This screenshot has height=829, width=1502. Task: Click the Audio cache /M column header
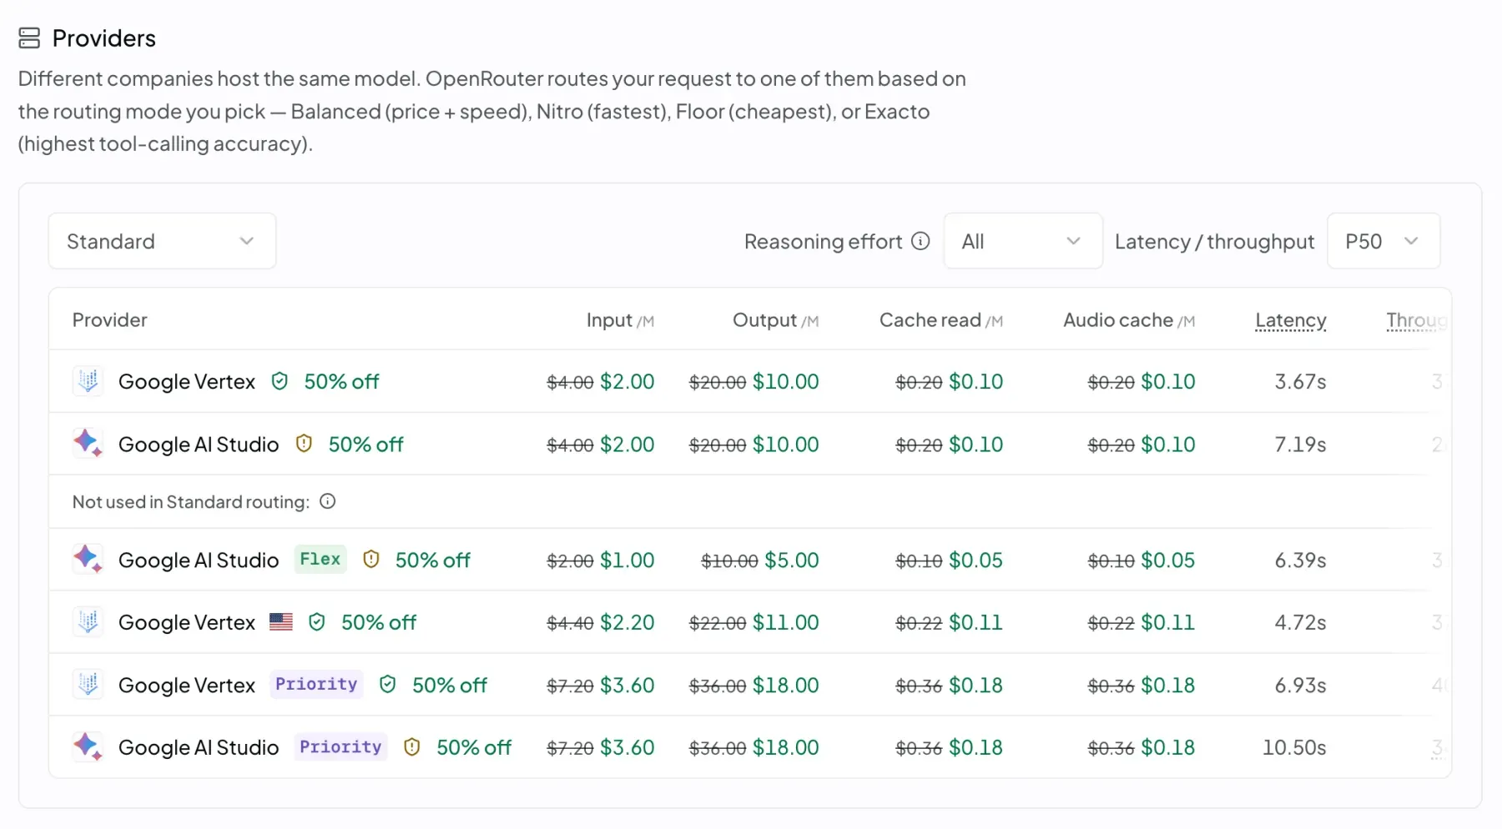pos(1129,320)
